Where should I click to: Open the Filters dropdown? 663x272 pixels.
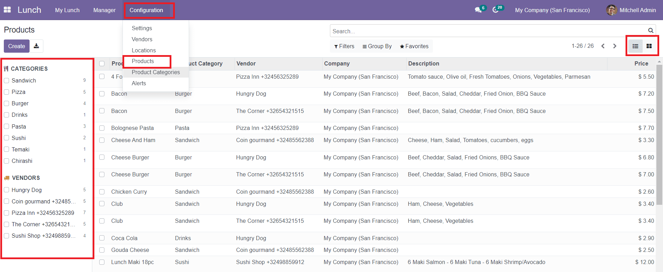pyautogui.click(x=344, y=46)
